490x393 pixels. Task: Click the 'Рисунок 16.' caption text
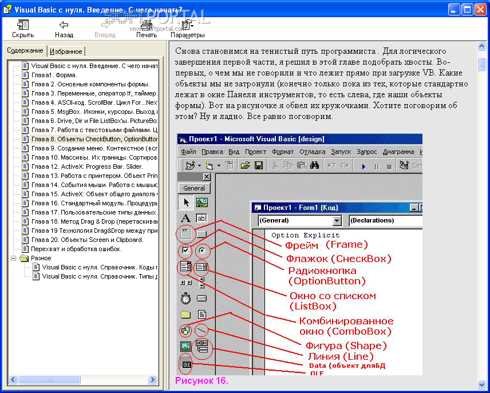pos(201,381)
